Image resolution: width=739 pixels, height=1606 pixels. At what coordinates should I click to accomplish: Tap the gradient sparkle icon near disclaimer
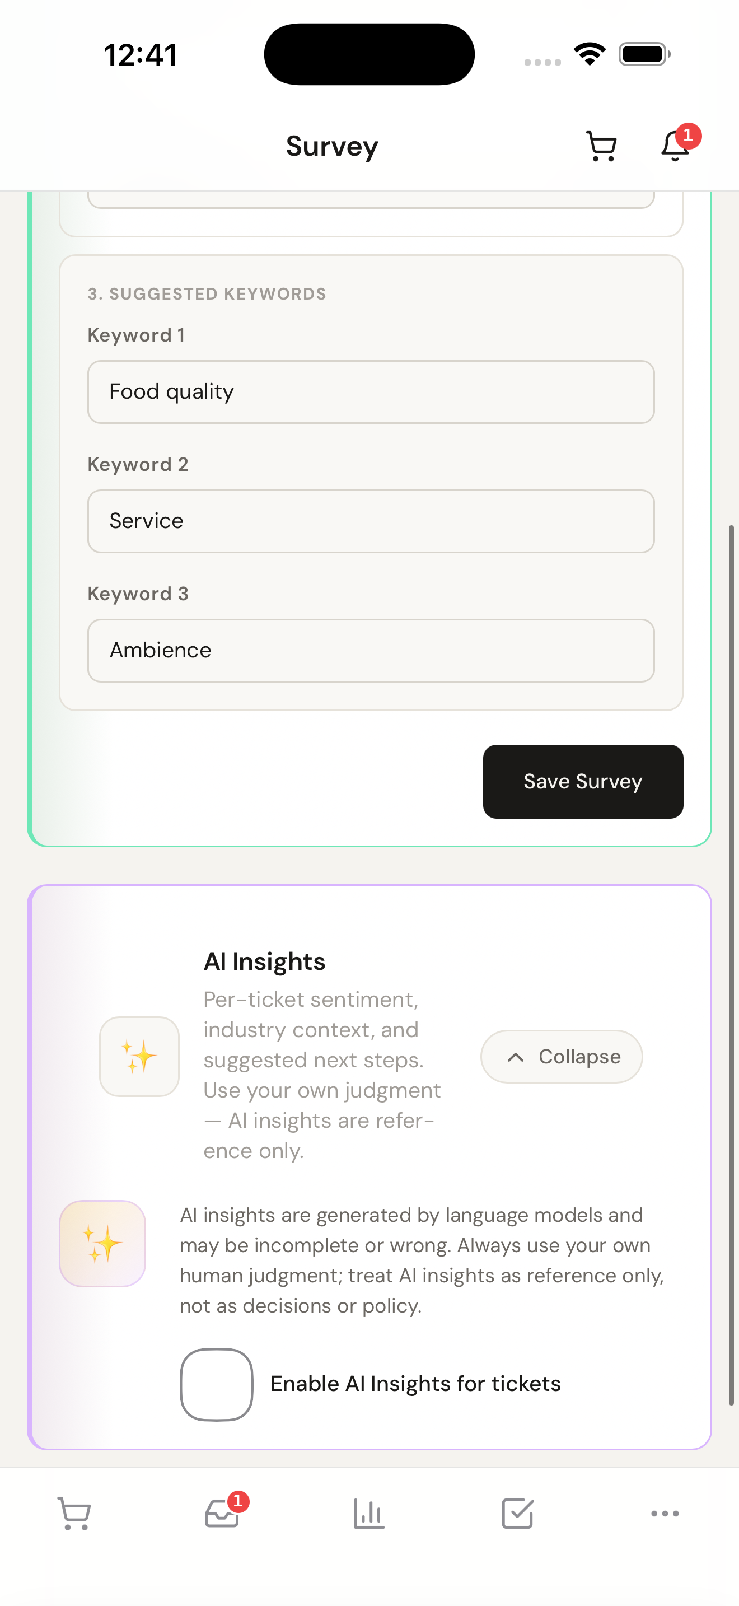point(103,1243)
